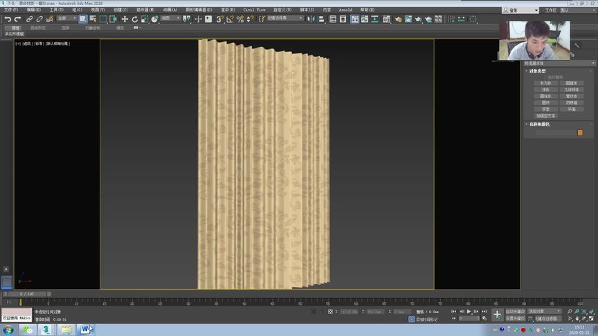Select the Rotate tool
The height and width of the screenshot is (336, 598).
(x=134, y=19)
